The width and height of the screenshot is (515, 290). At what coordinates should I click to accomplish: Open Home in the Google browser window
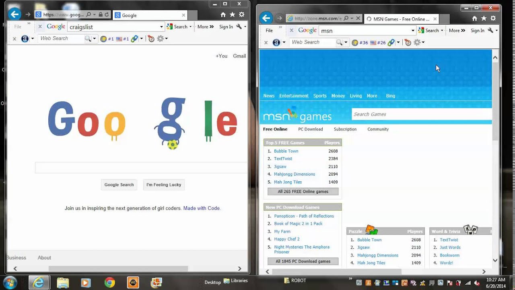pyautogui.click(x=223, y=15)
